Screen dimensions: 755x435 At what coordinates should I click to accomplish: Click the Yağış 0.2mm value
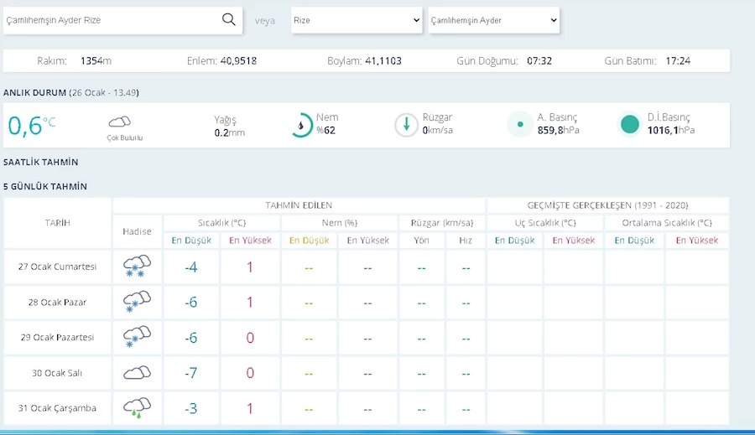coord(229,132)
